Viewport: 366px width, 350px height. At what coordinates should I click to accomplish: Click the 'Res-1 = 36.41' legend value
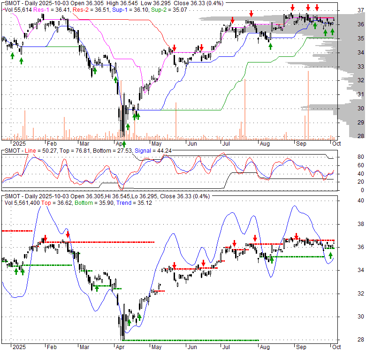(52, 10)
